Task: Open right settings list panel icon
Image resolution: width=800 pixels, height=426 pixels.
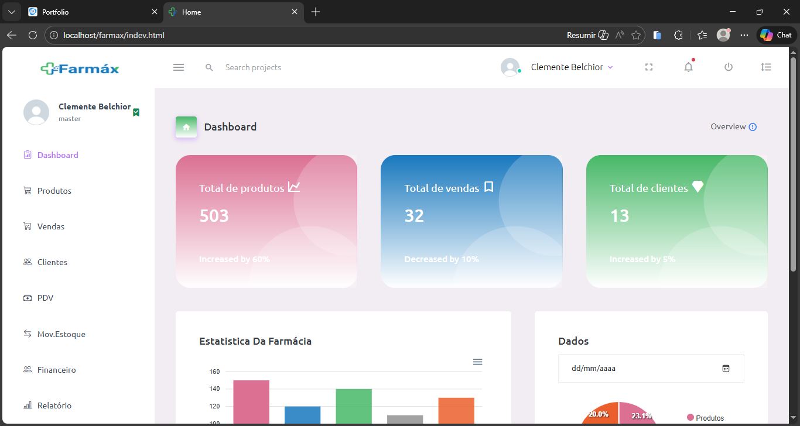Action: coord(765,67)
